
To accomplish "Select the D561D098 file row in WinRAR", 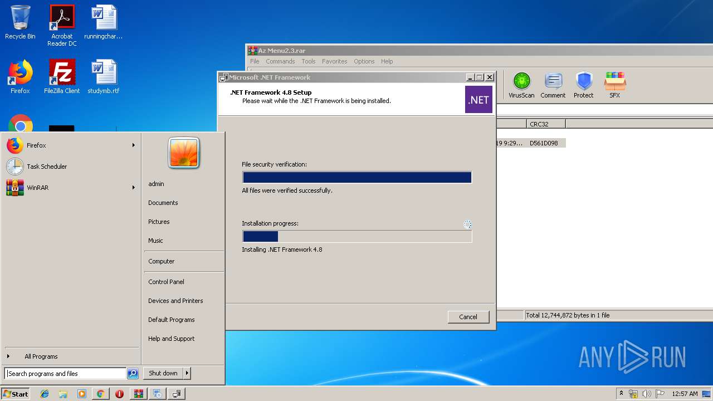I will 531,143.
